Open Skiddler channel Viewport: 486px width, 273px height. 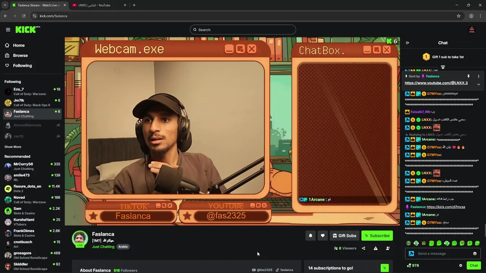point(32,267)
